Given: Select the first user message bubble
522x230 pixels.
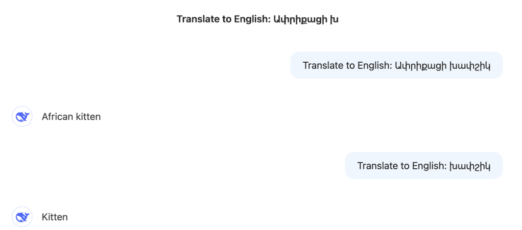Looking at the screenshot, I should point(396,65).
